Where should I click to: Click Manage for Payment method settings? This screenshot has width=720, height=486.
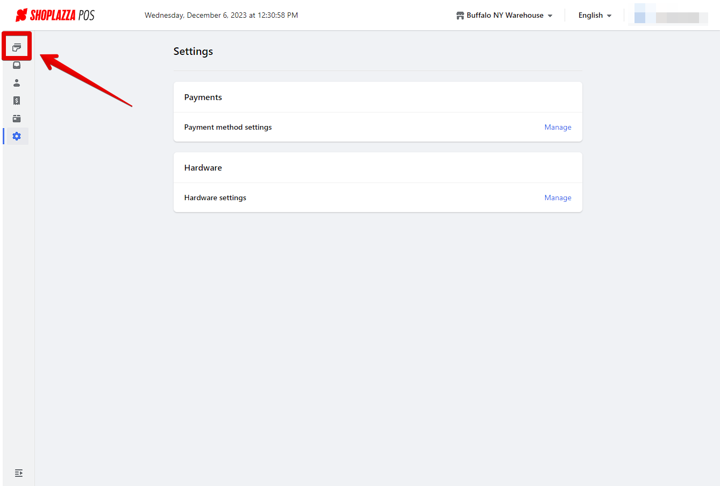[558, 128]
